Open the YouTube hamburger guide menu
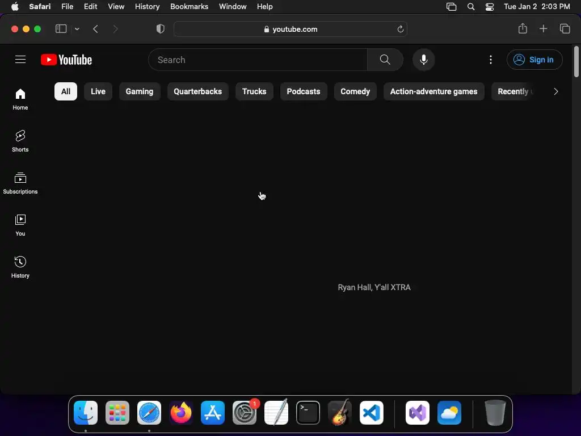The height and width of the screenshot is (436, 581). (20, 59)
